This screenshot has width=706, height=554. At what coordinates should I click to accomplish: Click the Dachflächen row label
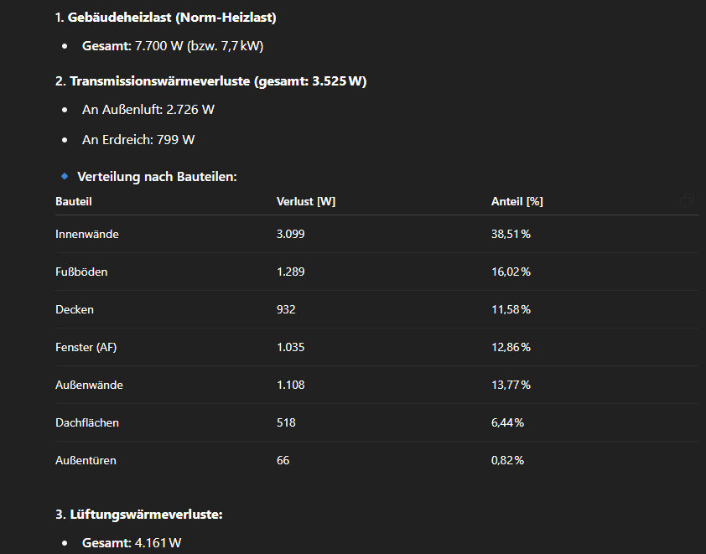(87, 423)
